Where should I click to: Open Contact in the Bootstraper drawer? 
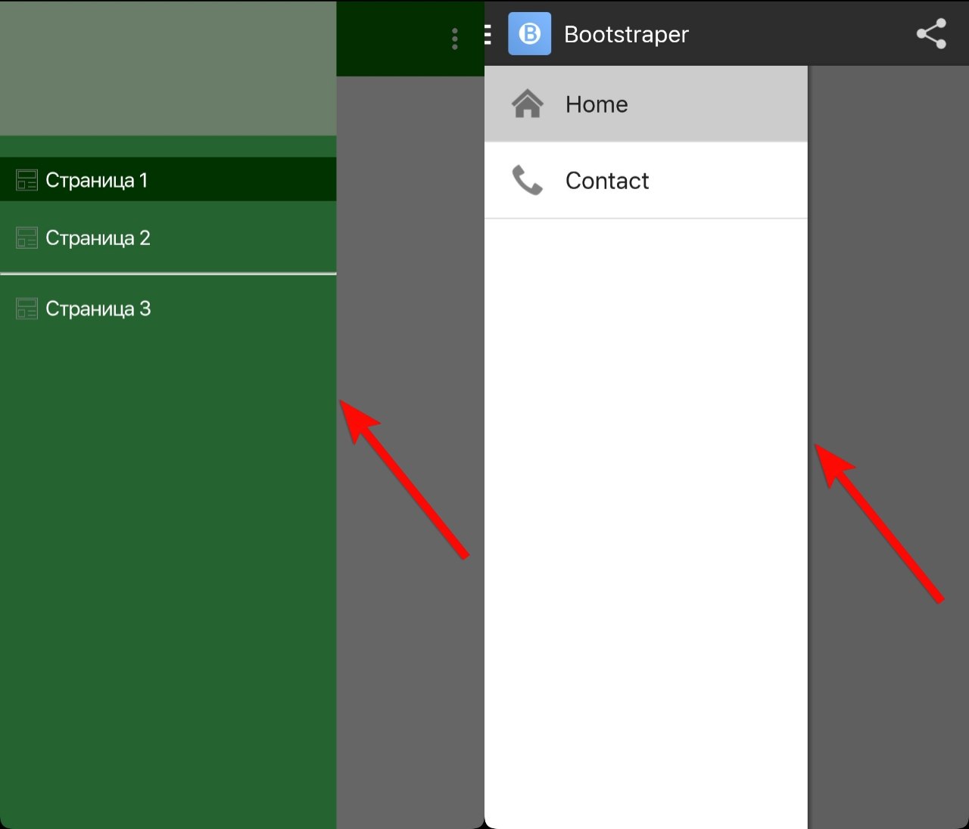(x=646, y=180)
